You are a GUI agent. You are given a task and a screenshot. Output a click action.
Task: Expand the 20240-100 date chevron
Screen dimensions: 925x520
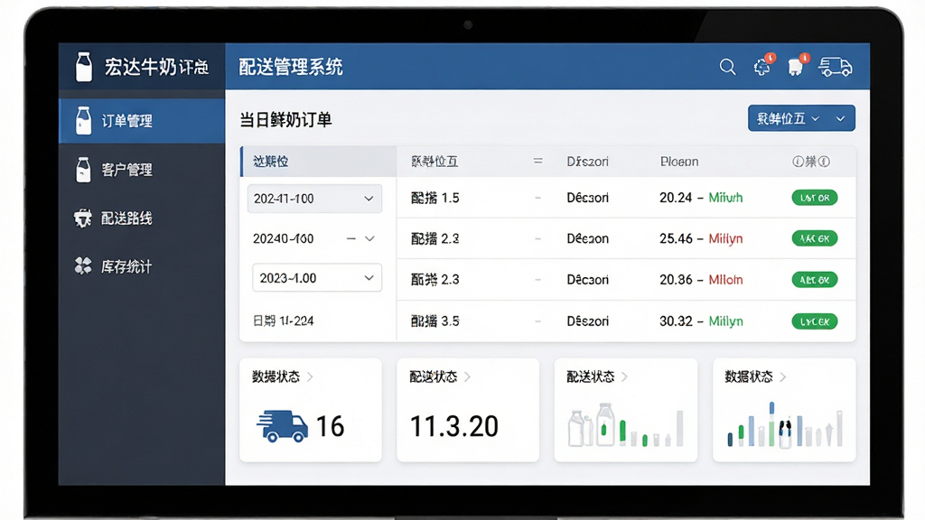point(369,238)
